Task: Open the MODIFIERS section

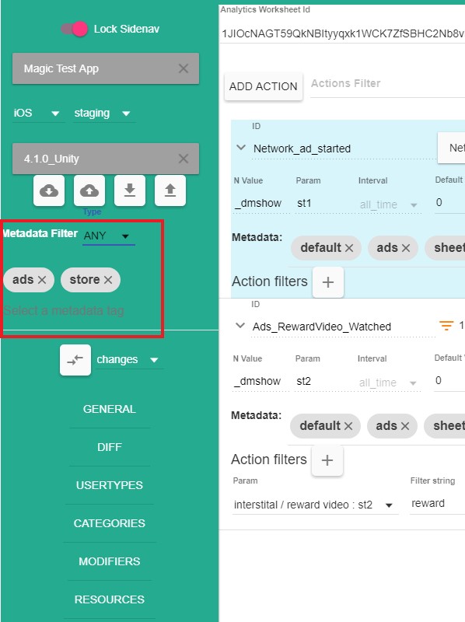Action: tap(110, 561)
